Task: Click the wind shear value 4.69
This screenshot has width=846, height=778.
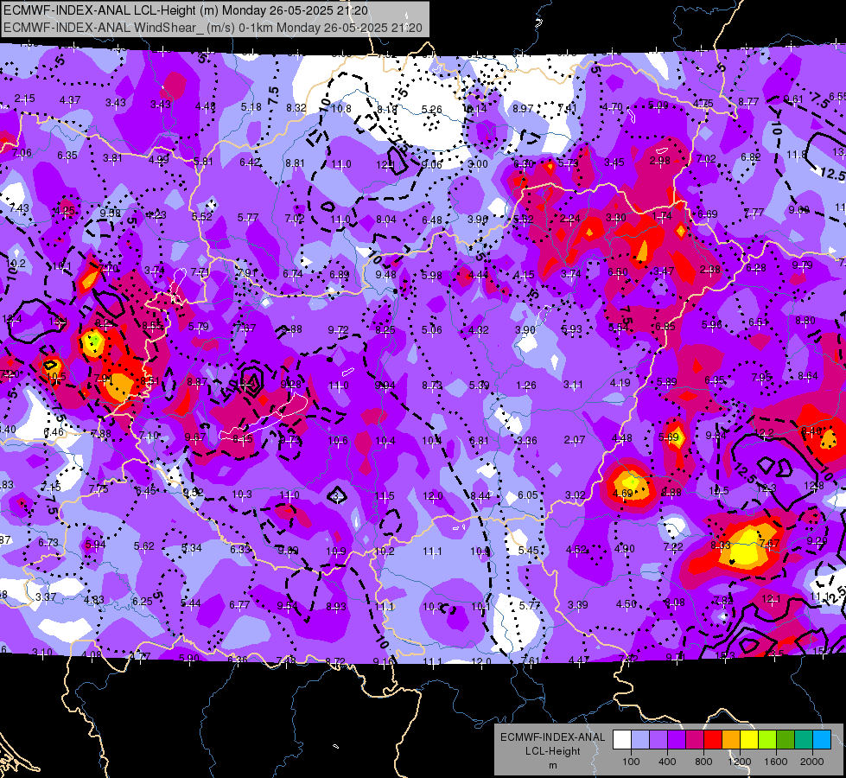Action: click(x=623, y=494)
